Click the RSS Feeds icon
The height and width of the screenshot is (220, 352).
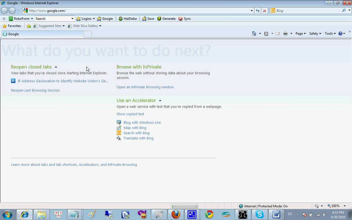click(x=266, y=34)
